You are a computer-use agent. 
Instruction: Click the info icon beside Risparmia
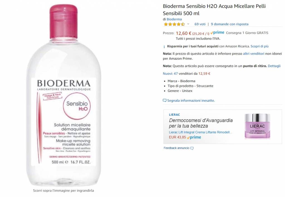pos(164,47)
